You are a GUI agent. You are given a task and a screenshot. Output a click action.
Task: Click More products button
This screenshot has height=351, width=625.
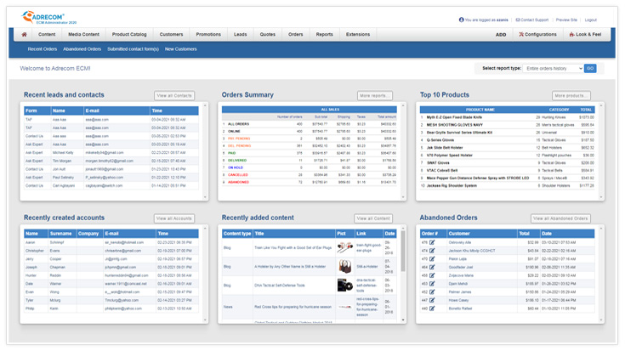pos(571,96)
